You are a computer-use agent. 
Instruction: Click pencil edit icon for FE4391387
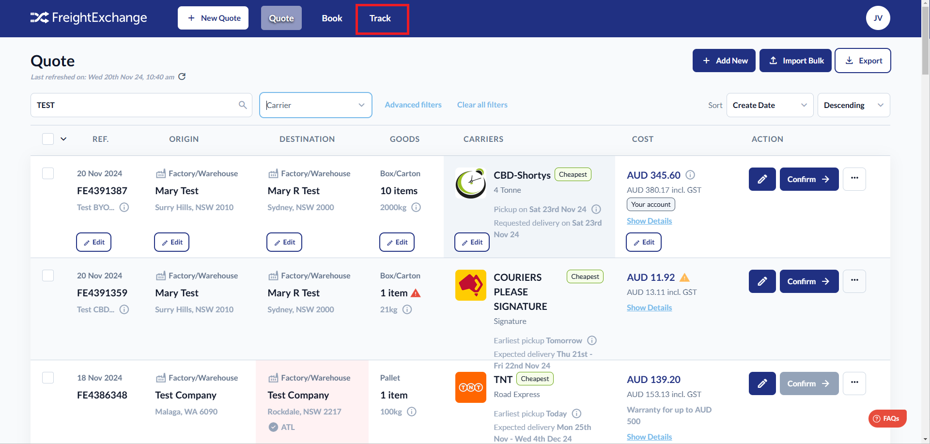(762, 179)
